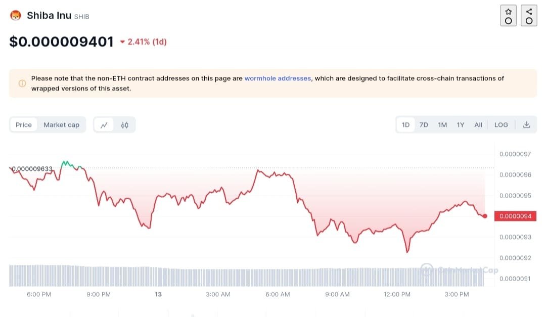The image size is (546, 317).
Task: Show the All time range
Action: click(x=478, y=125)
